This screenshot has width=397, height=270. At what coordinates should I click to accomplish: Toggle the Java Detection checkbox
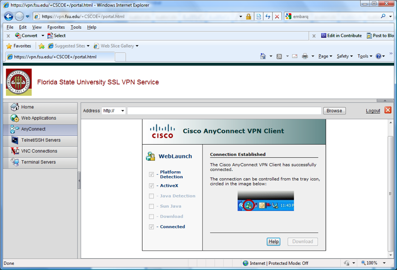click(152, 196)
